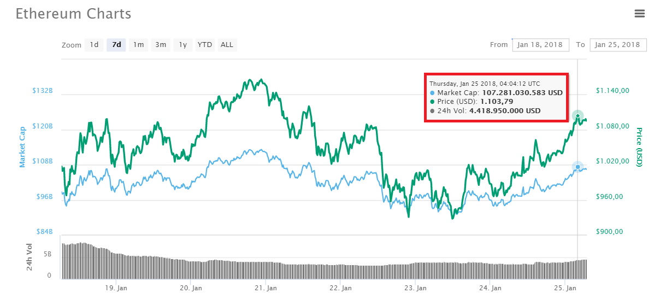The image size is (666, 305).
Task: Open the chart hamburger menu
Action: (x=640, y=14)
